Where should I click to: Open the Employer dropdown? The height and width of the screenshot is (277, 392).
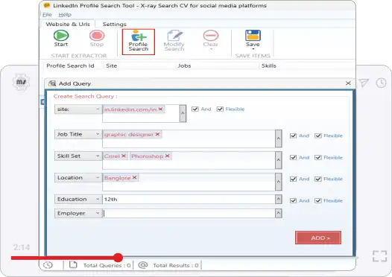[78, 213]
